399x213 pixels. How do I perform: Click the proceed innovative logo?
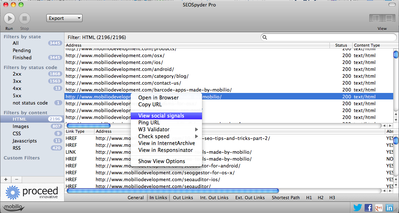32,192
